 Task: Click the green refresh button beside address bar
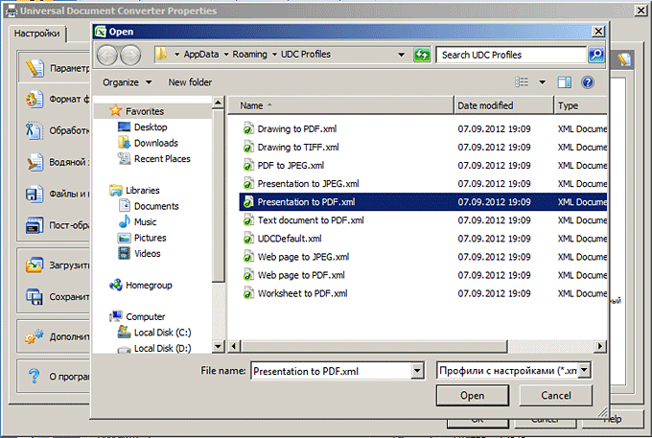421,55
